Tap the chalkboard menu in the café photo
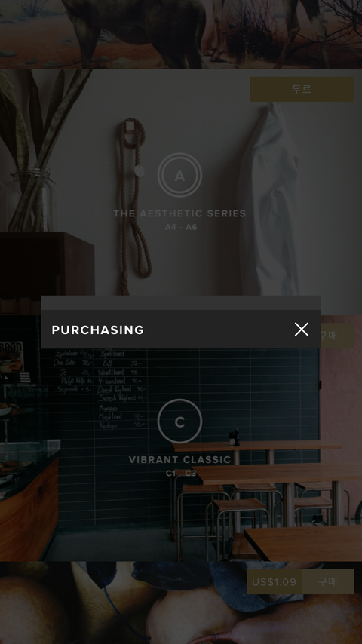362x644 pixels. [x=100, y=388]
